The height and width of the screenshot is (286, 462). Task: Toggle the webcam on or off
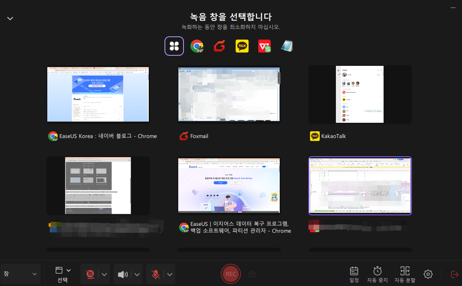pos(90,274)
